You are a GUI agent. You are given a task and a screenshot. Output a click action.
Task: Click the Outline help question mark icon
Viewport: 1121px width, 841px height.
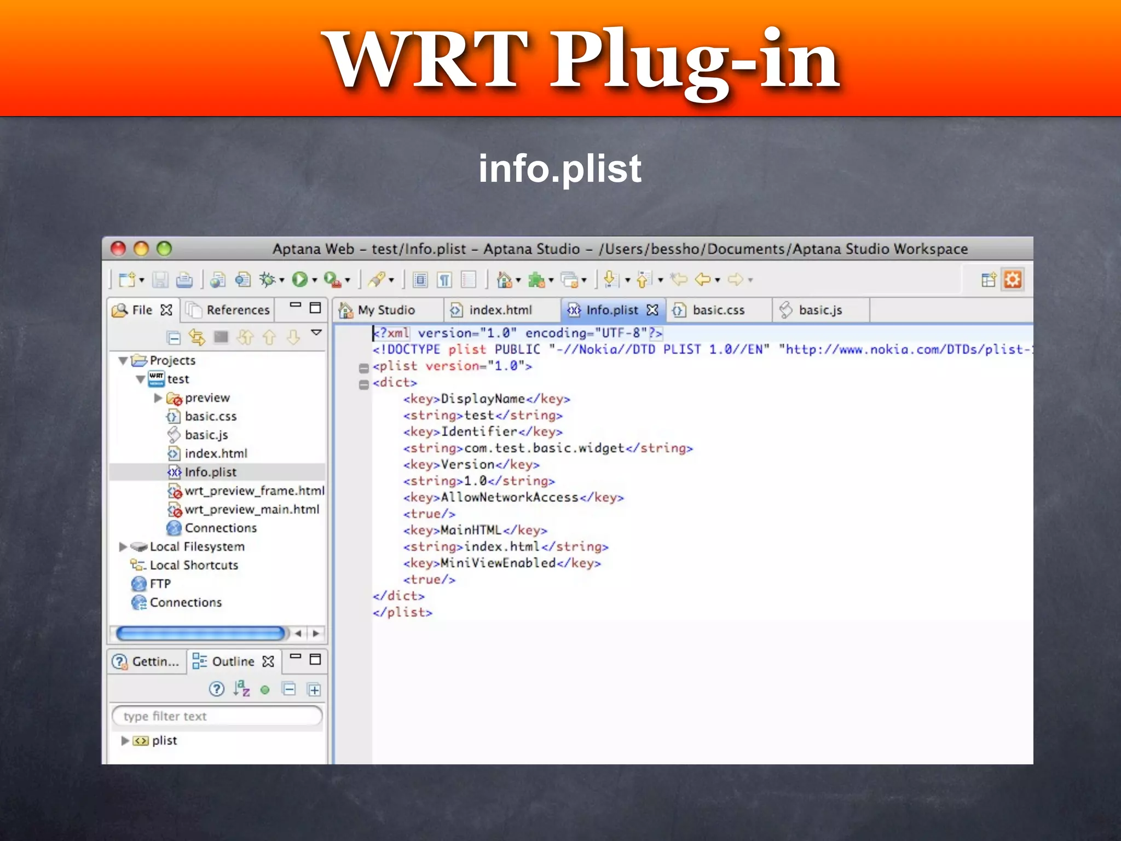pyautogui.click(x=217, y=689)
